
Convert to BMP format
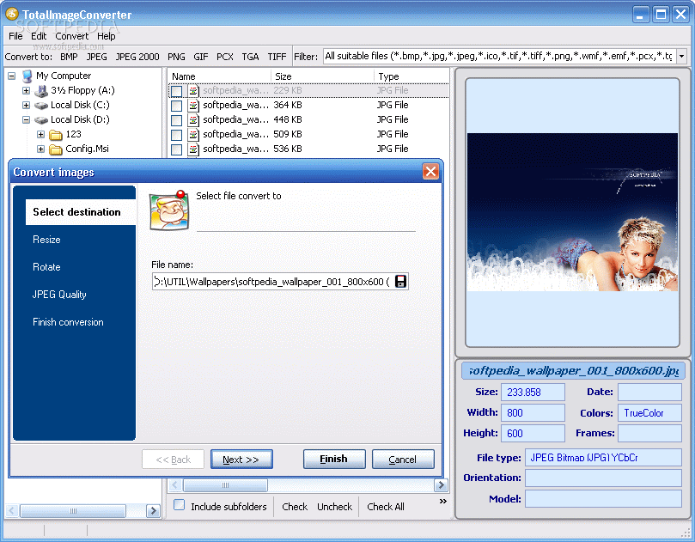click(x=69, y=57)
